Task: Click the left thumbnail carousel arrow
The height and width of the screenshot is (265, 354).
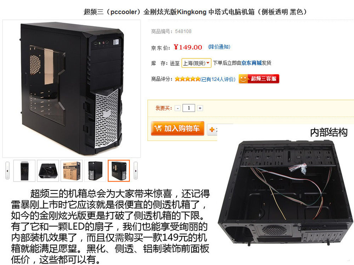Action: click(7, 171)
